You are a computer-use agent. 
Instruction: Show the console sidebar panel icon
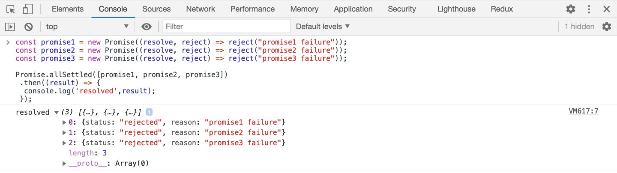pos(10,27)
